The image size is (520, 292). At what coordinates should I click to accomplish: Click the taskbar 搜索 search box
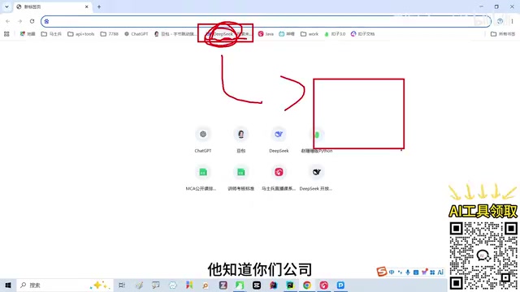(x=65, y=285)
